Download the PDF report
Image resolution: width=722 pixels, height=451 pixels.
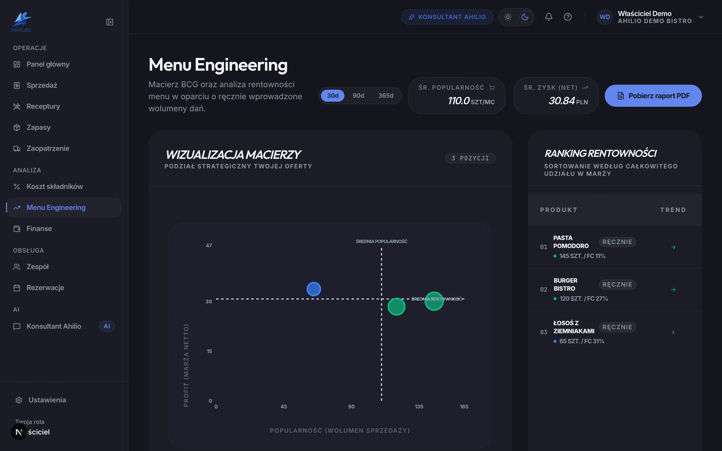click(653, 96)
